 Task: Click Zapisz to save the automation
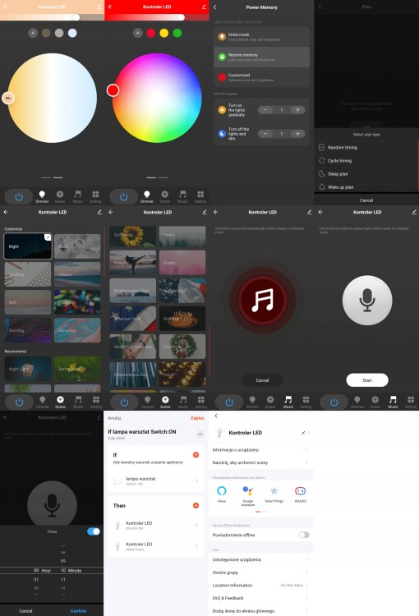[x=197, y=418]
